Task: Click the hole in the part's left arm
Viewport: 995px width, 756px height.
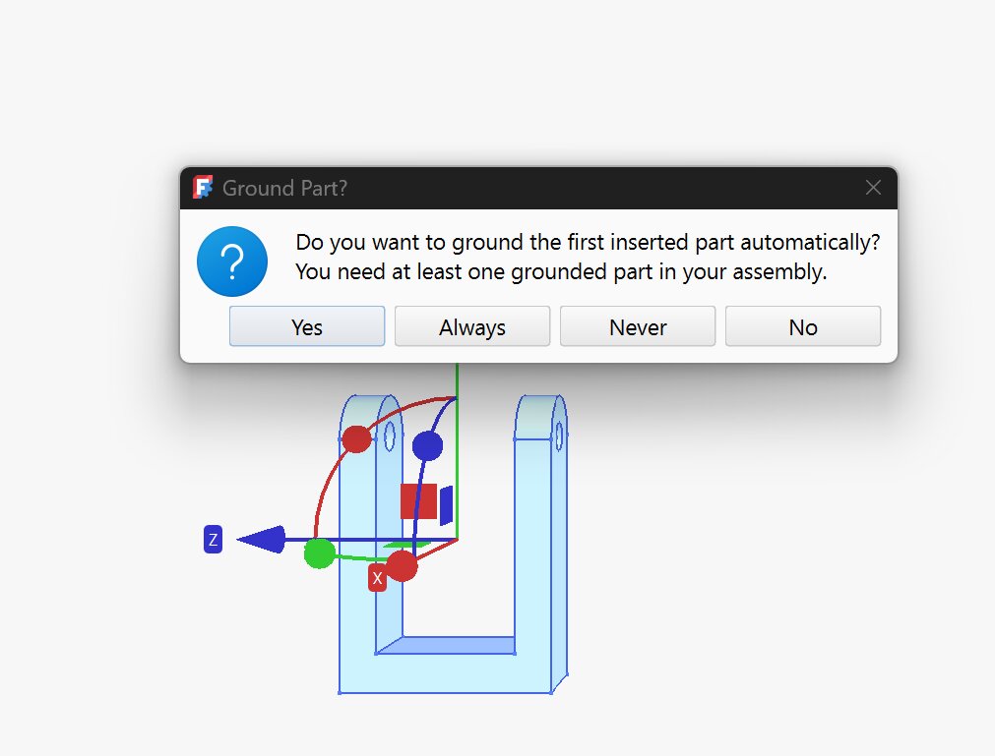Action: pyautogui.click(x=390, y=436)
